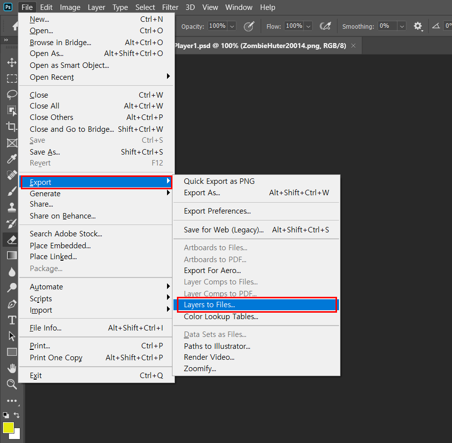Choose Export As... option
This screenshot has height=443, width=452.
click(256, 193)
